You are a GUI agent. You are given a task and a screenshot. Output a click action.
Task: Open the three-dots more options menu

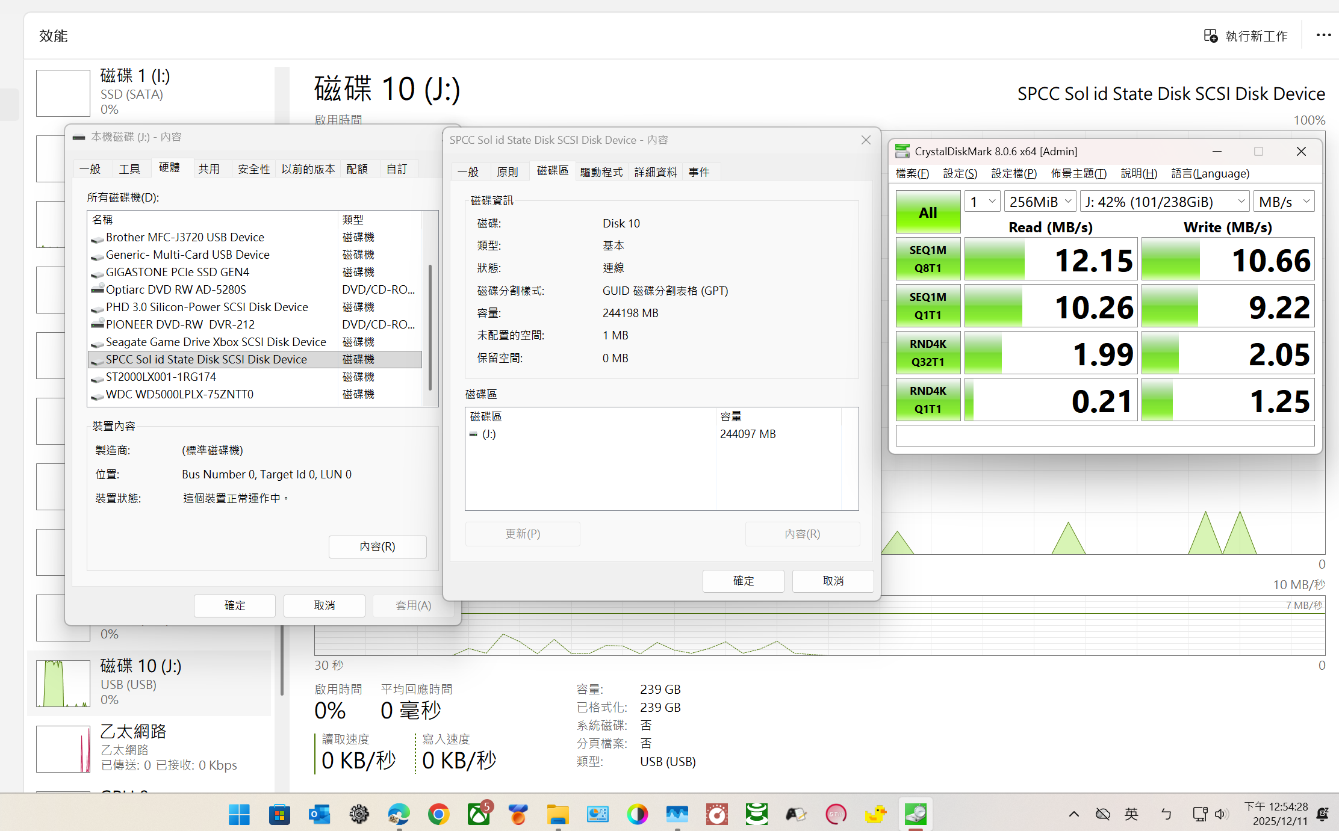click(x=1323, y=36)
